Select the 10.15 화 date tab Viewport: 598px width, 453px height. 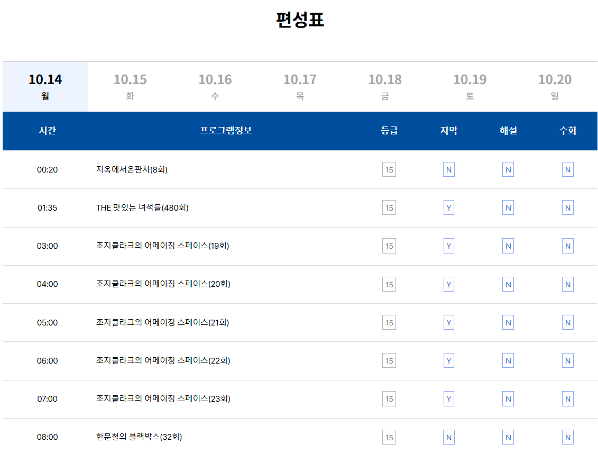(x=129, y=86)
